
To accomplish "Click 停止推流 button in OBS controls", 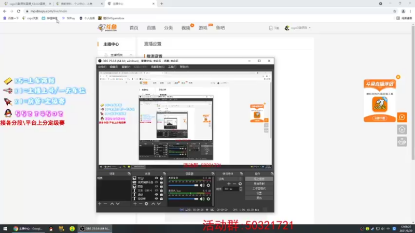I will point(259,179).
